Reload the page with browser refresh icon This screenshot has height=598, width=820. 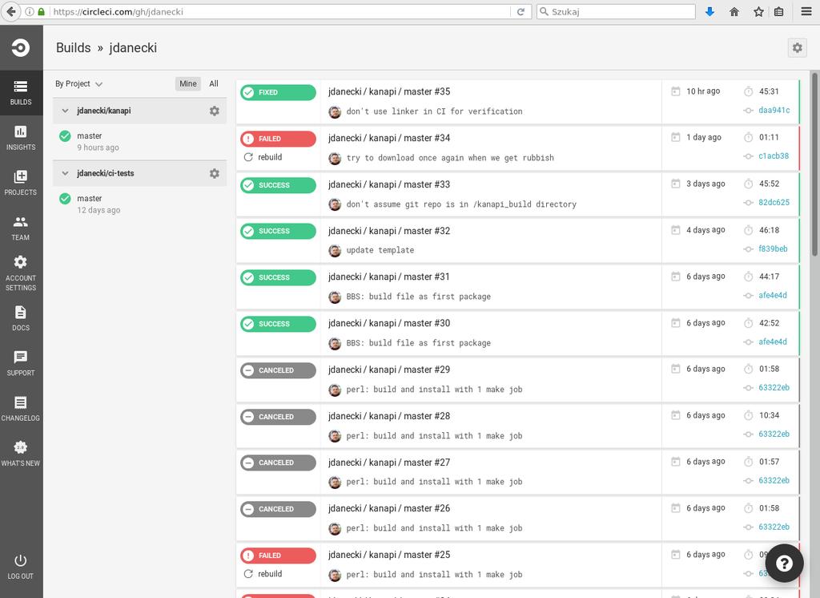(x=521, y=11)
